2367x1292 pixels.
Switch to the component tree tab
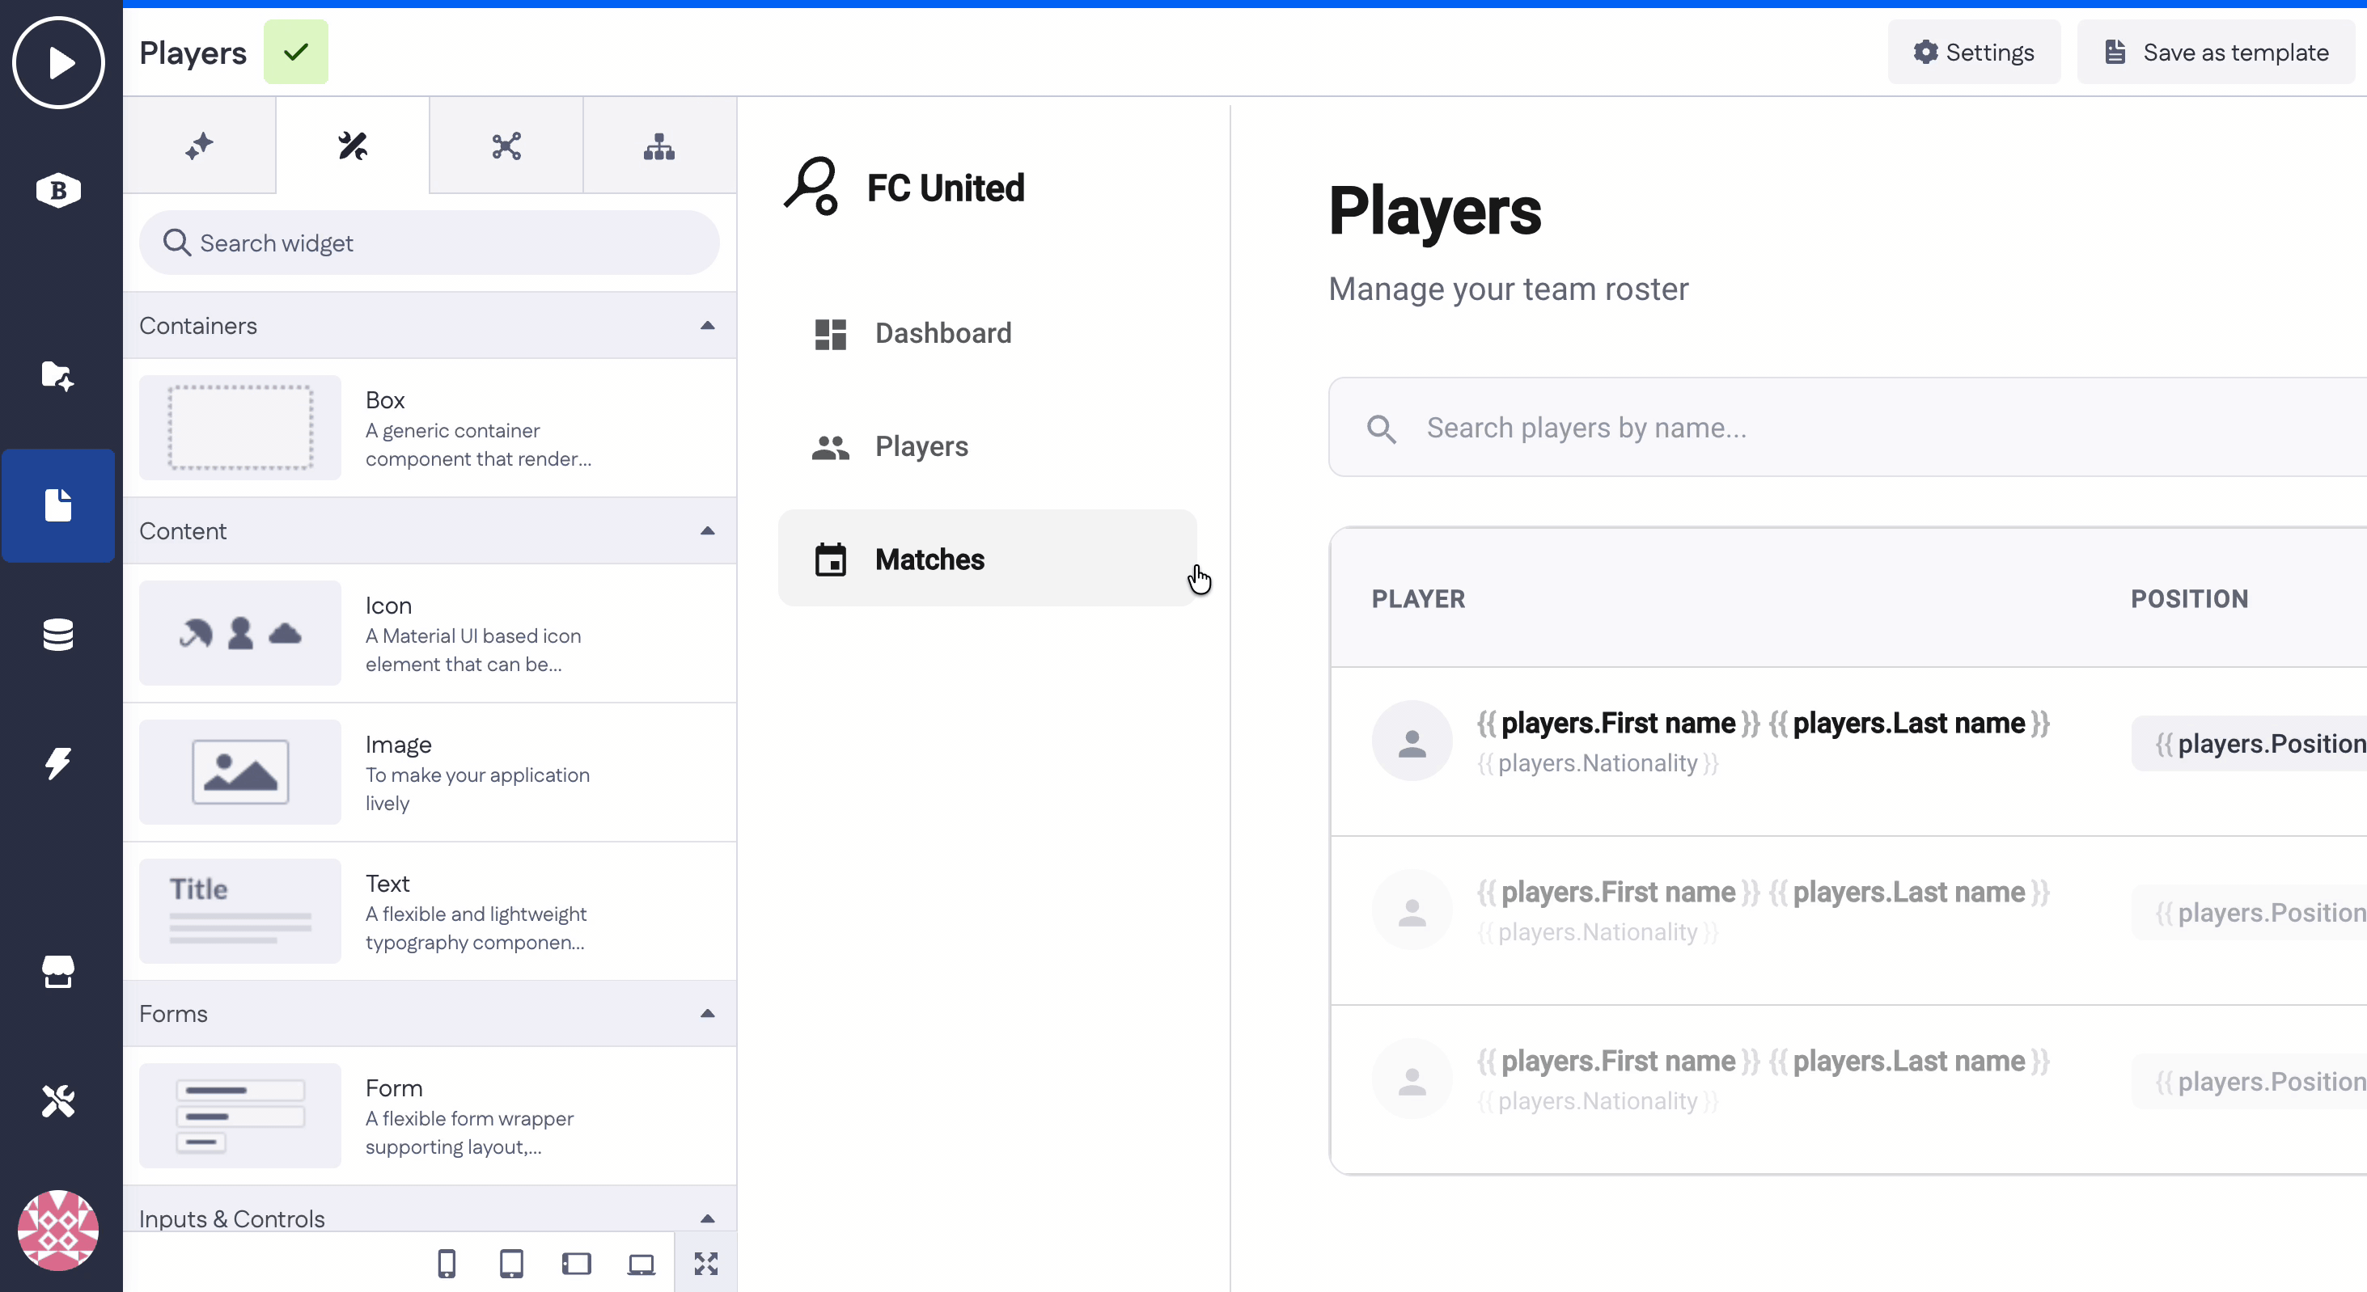tap(658, 146)
